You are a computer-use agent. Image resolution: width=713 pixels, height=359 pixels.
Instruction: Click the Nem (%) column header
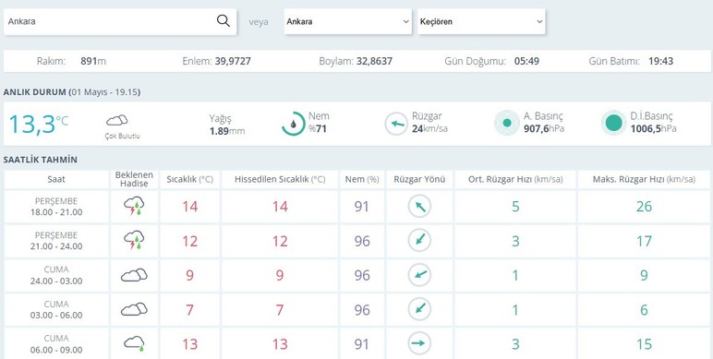[362, 179]
